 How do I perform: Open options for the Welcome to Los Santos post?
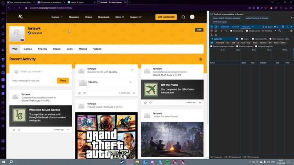click(x=68, y=130)
